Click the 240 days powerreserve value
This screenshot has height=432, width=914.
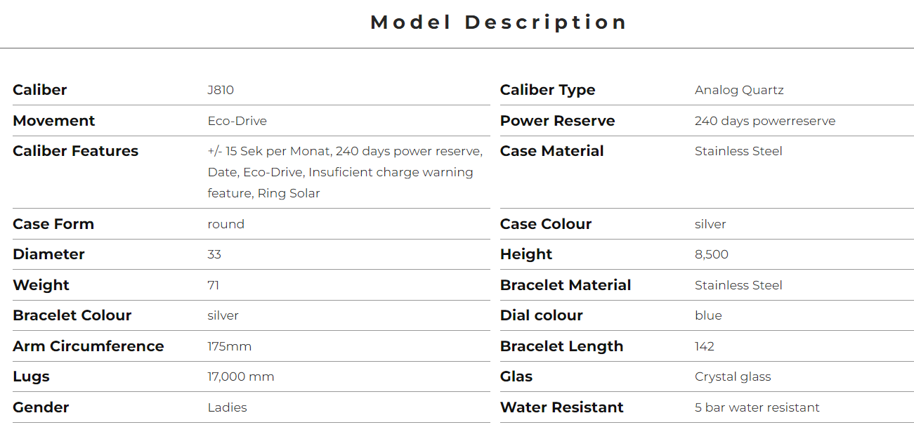765,121
